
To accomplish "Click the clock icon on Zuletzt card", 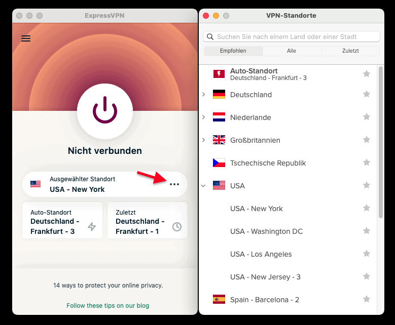I will tap(177, 227).
